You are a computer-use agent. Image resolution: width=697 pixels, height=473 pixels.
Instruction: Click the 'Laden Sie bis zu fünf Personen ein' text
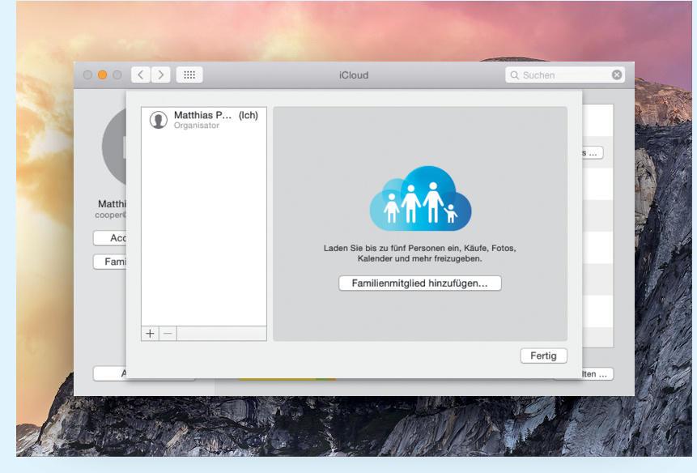click(x=419, y=253)
